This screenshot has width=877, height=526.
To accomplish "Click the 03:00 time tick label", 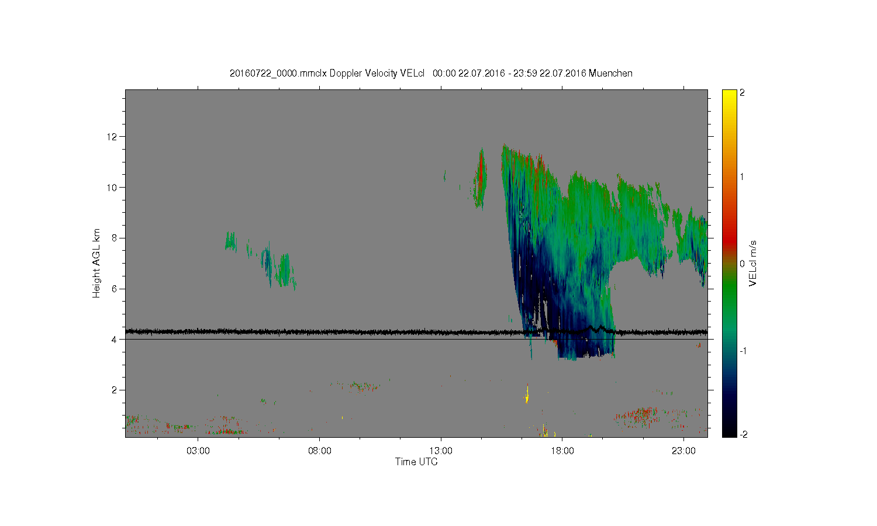I will [198, 451].
